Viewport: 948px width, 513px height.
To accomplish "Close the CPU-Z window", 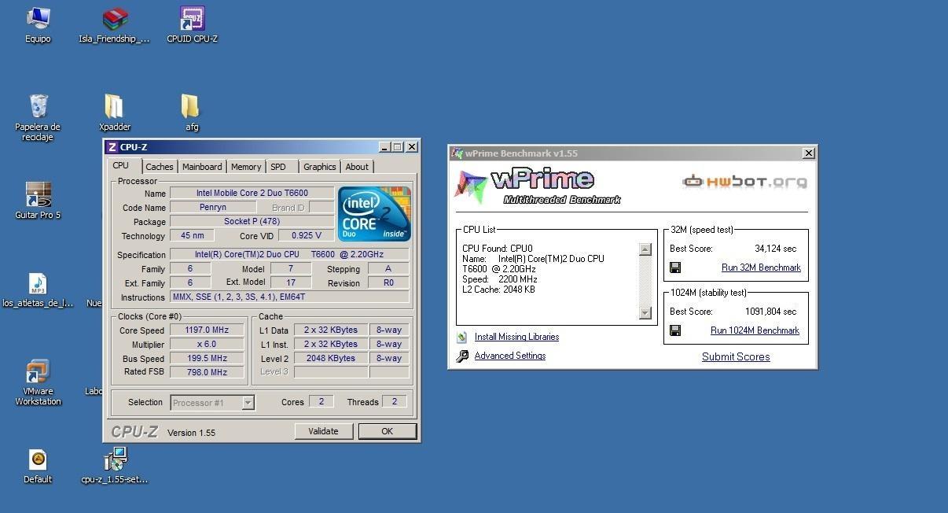I will [411, 147].
